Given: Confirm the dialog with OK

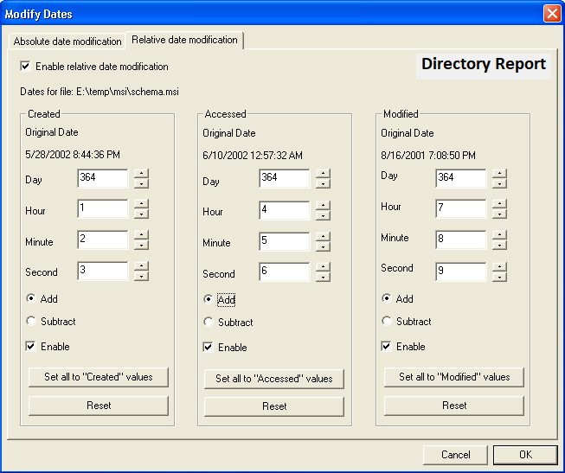Looking at the screenshot, I should pos(525,455).
